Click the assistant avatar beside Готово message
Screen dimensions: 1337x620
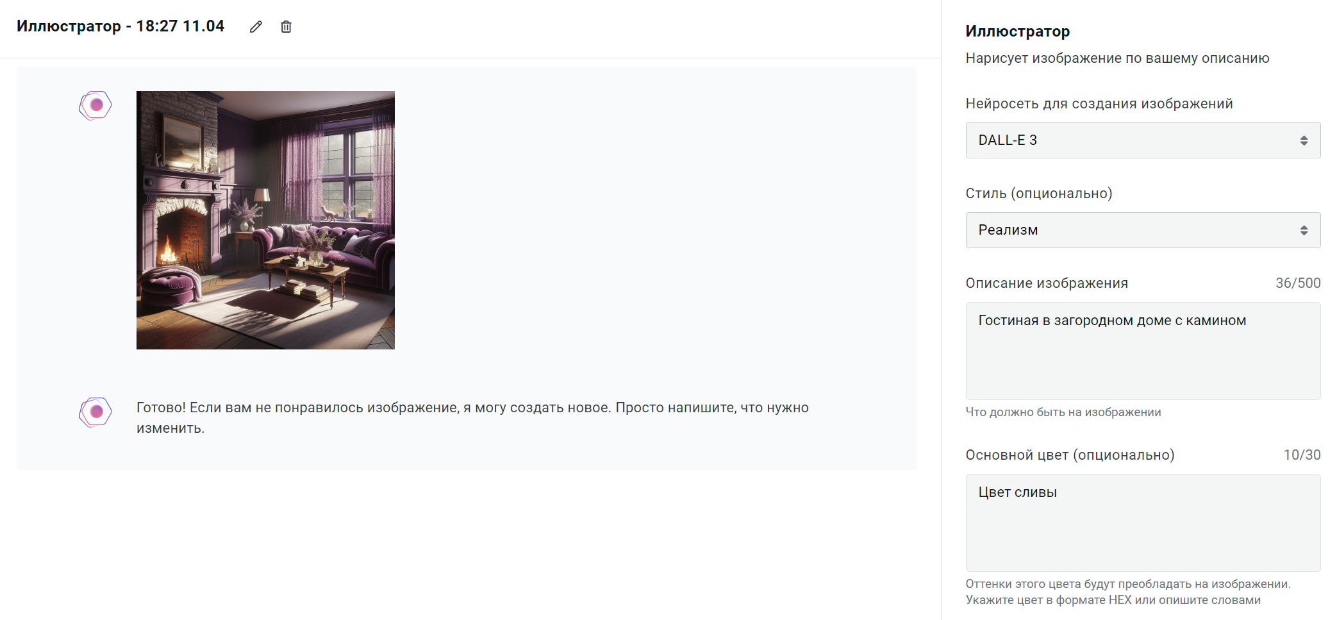point(95,412)
